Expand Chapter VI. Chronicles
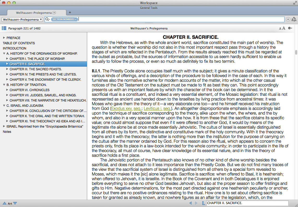 tap(7, 90)
